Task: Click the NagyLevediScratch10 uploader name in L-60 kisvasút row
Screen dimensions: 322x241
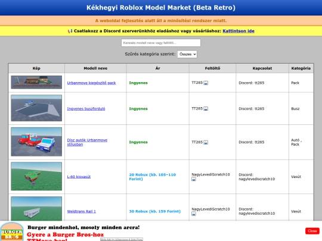Action: (210, 174)
